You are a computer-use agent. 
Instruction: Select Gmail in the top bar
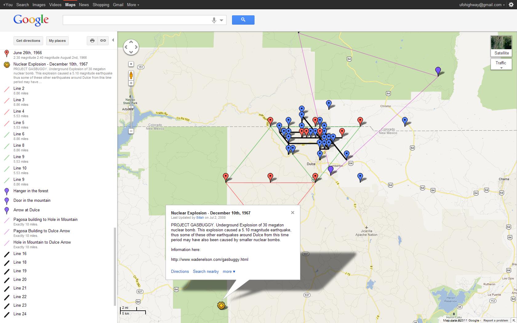pyautogui.click(x=118, y=5)
